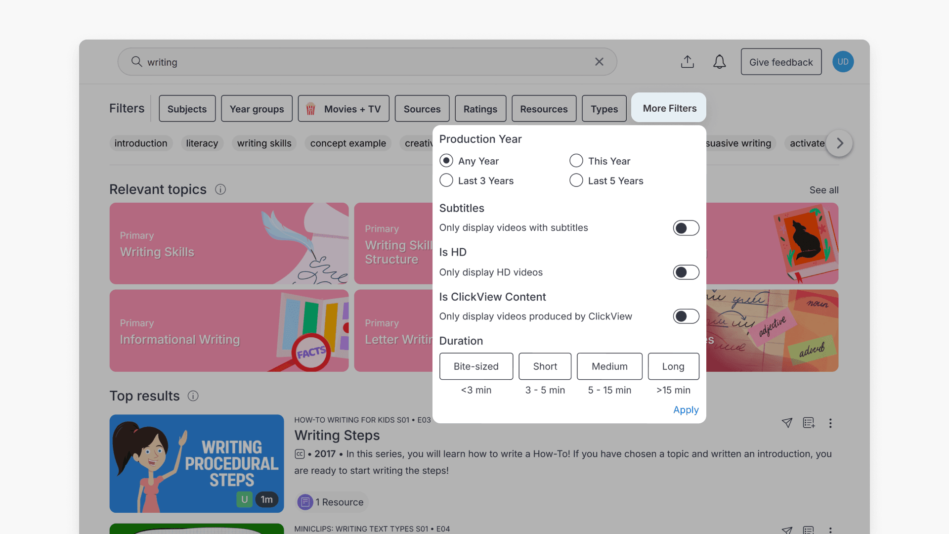
Task: Click the share icon for Writing Steps
Action: pos(787,423)
